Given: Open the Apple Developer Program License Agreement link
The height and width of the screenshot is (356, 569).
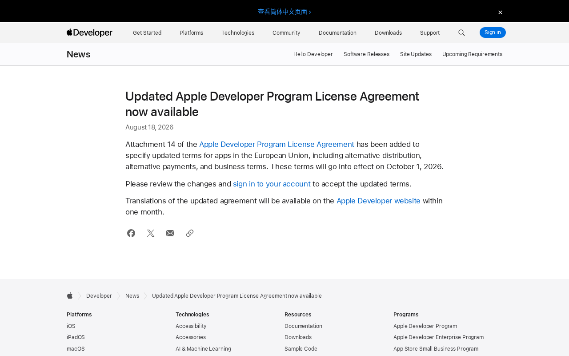Looking at the screenshot, I should (x=276, y=144).
